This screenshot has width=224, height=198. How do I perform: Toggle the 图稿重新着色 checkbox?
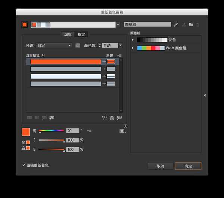(24, 165)
